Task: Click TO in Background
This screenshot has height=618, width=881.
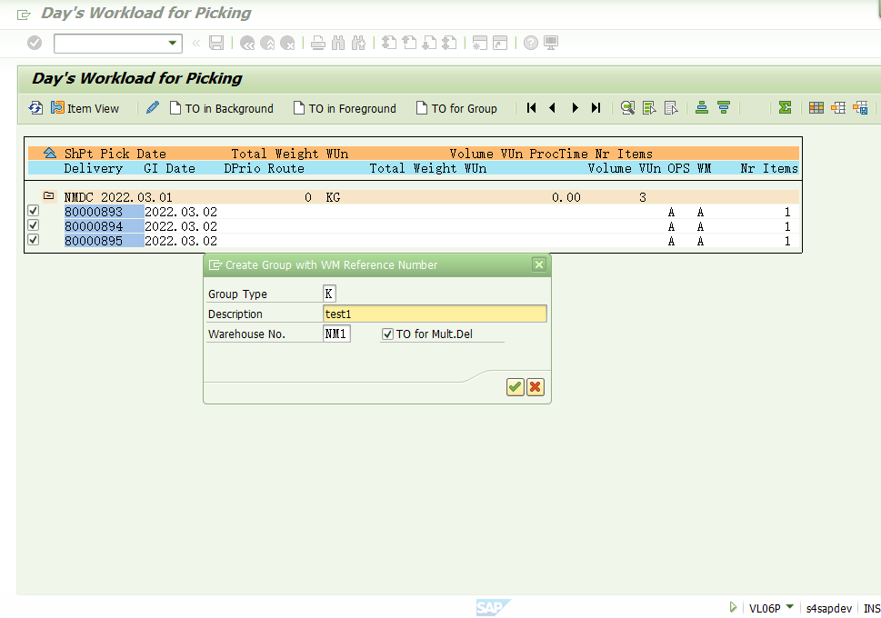Action: tap(221, 107)
